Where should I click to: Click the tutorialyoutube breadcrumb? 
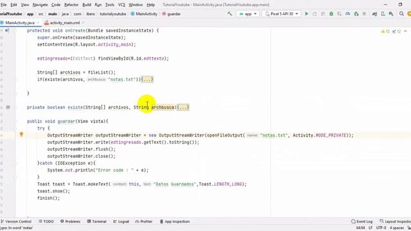tap(113, 14)
